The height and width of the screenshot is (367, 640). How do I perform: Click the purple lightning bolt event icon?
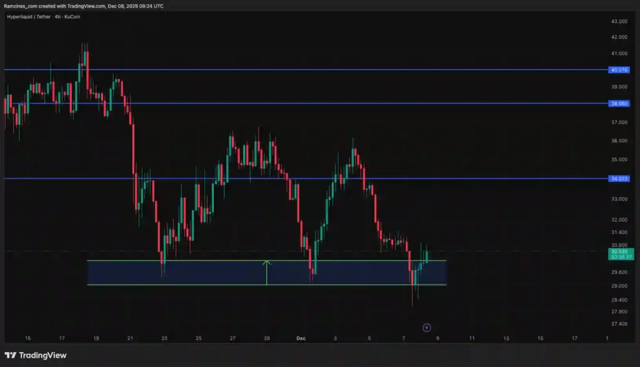click(x=426, y=327)
